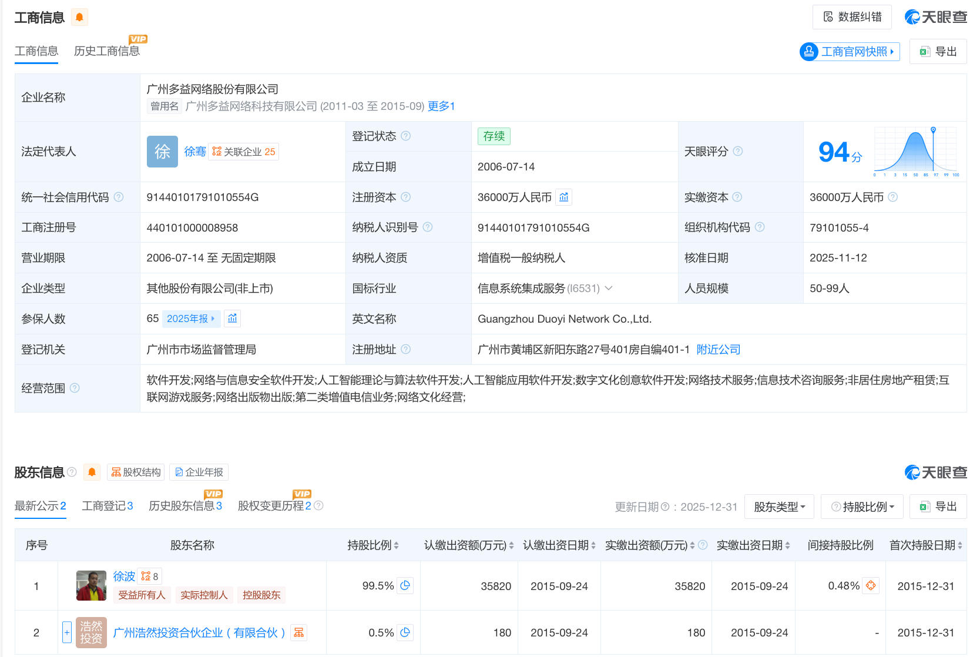This screenshot has width=980, height=657.
Task: Click 控股股东 tag under 徐波
Action: click(261, 595)
